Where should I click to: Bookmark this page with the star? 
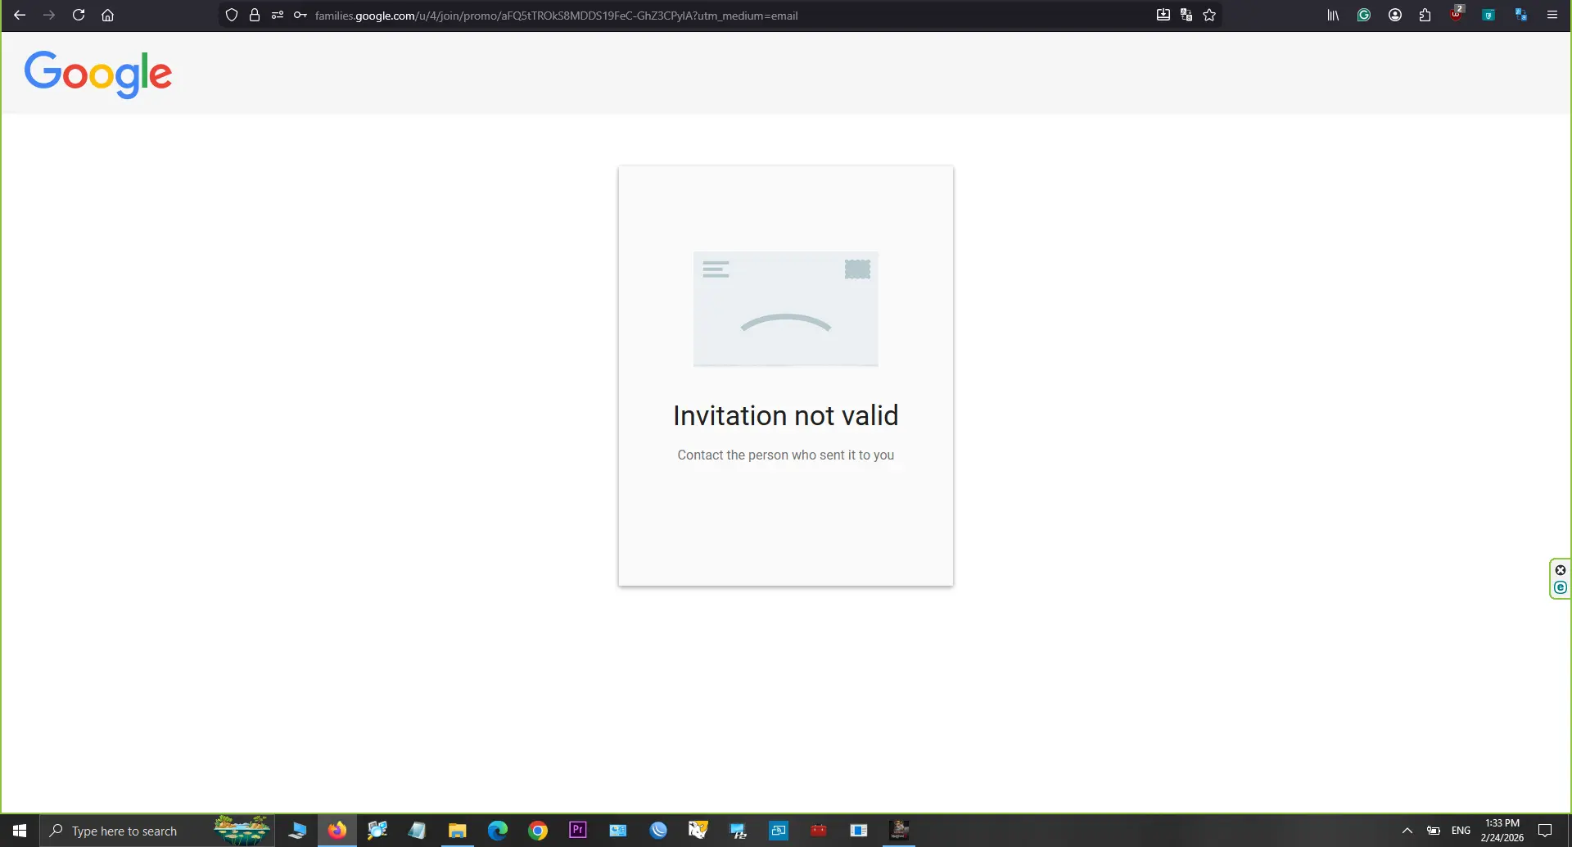coord(1209,15)
